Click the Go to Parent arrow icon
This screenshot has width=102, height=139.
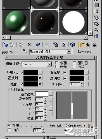pos(88,45)
